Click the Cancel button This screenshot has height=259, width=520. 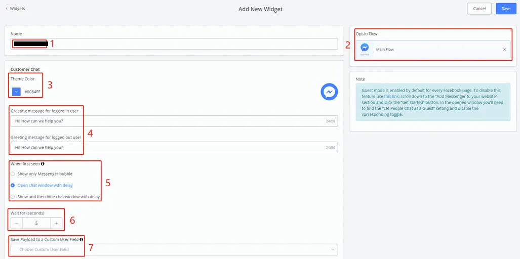[479, 9]
